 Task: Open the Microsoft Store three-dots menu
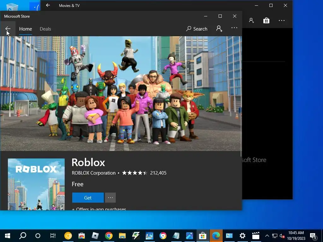234,28
